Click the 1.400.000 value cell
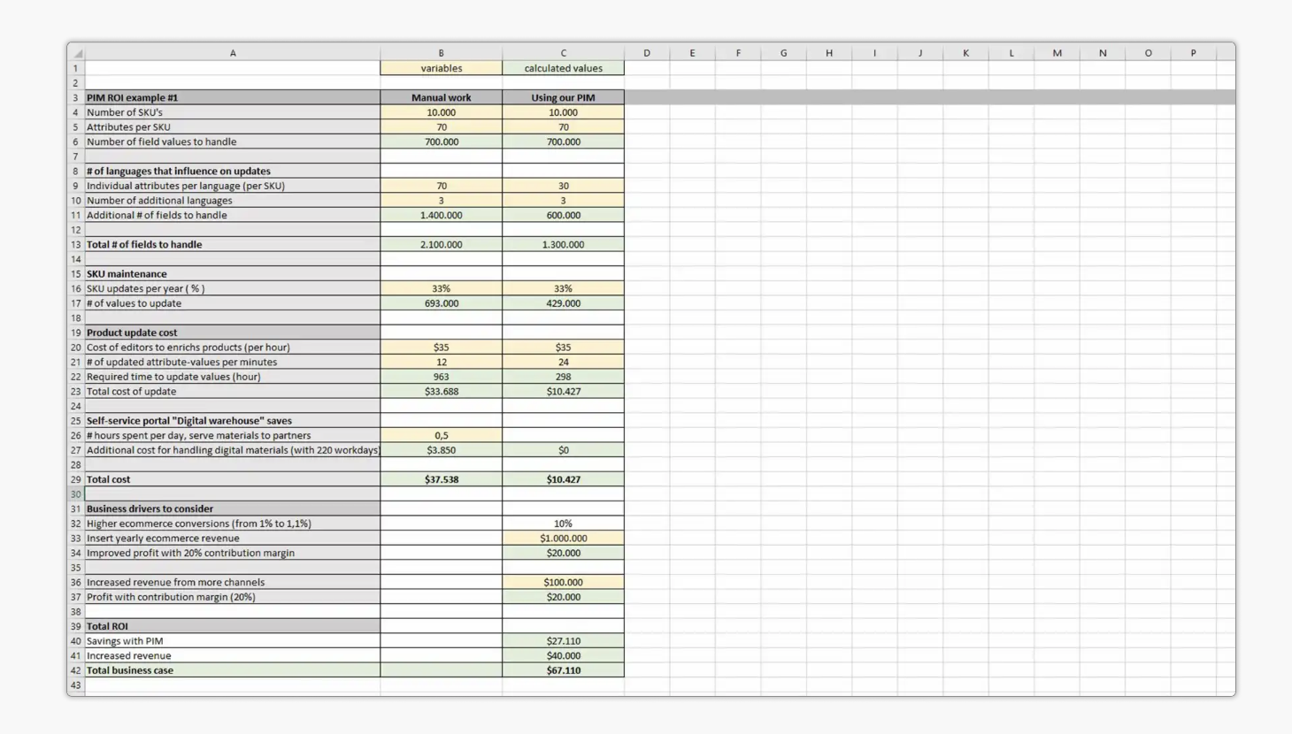1292x734 pixels. coord(441,215)
